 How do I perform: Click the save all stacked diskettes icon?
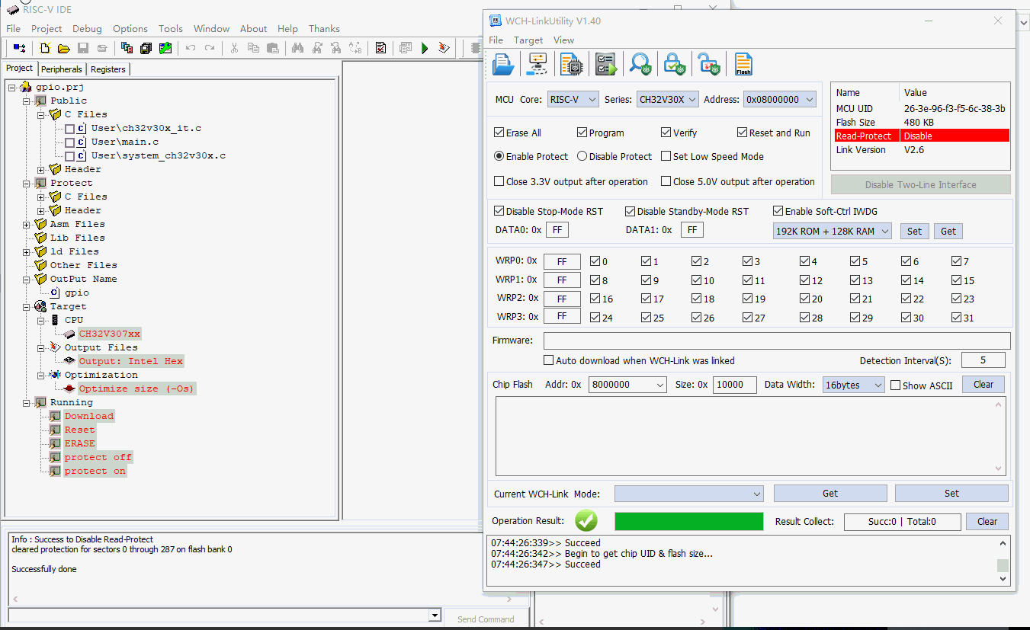pyautogui.click(x=146, y=48)
